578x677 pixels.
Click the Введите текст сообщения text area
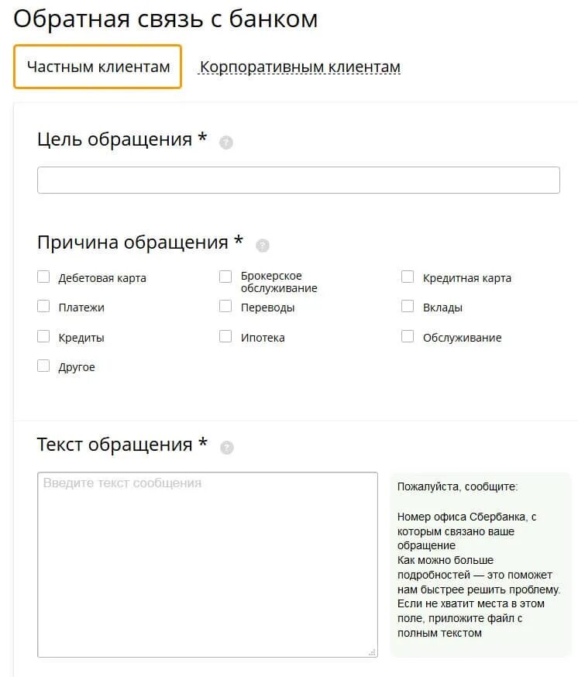coord(208,565)
